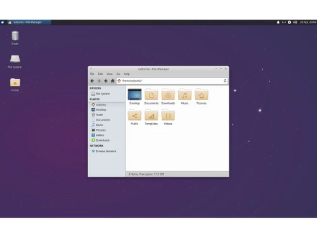
Task: Select Music in the sidebar
Action: [x=107, y=125]
